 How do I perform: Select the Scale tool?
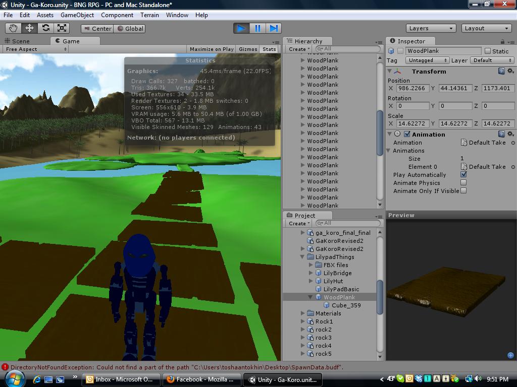(x=62, y=28)
